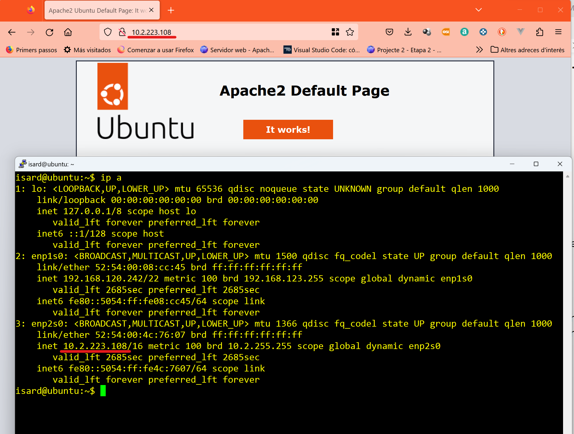Click the insecure connection padlock icon
Screen dimensions: 574x434
[122, 32]
